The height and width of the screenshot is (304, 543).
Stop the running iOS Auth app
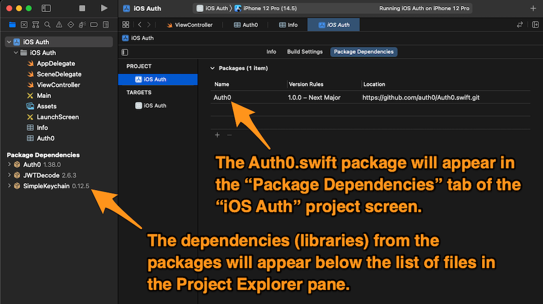(82, 8)
